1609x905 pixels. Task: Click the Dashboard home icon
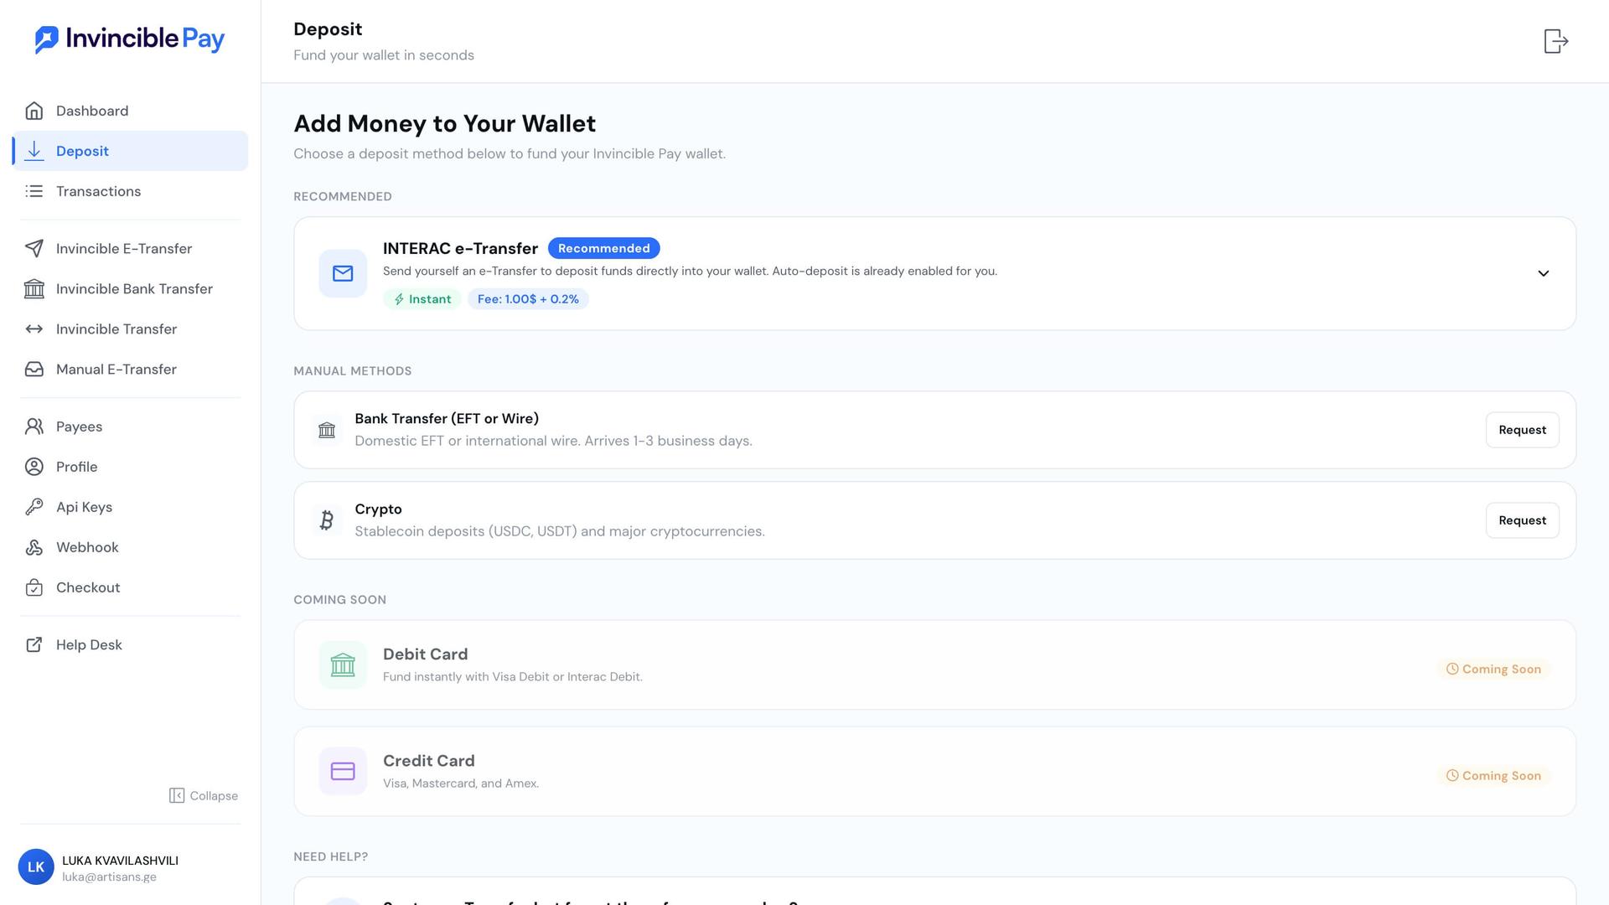coord(34,111)
